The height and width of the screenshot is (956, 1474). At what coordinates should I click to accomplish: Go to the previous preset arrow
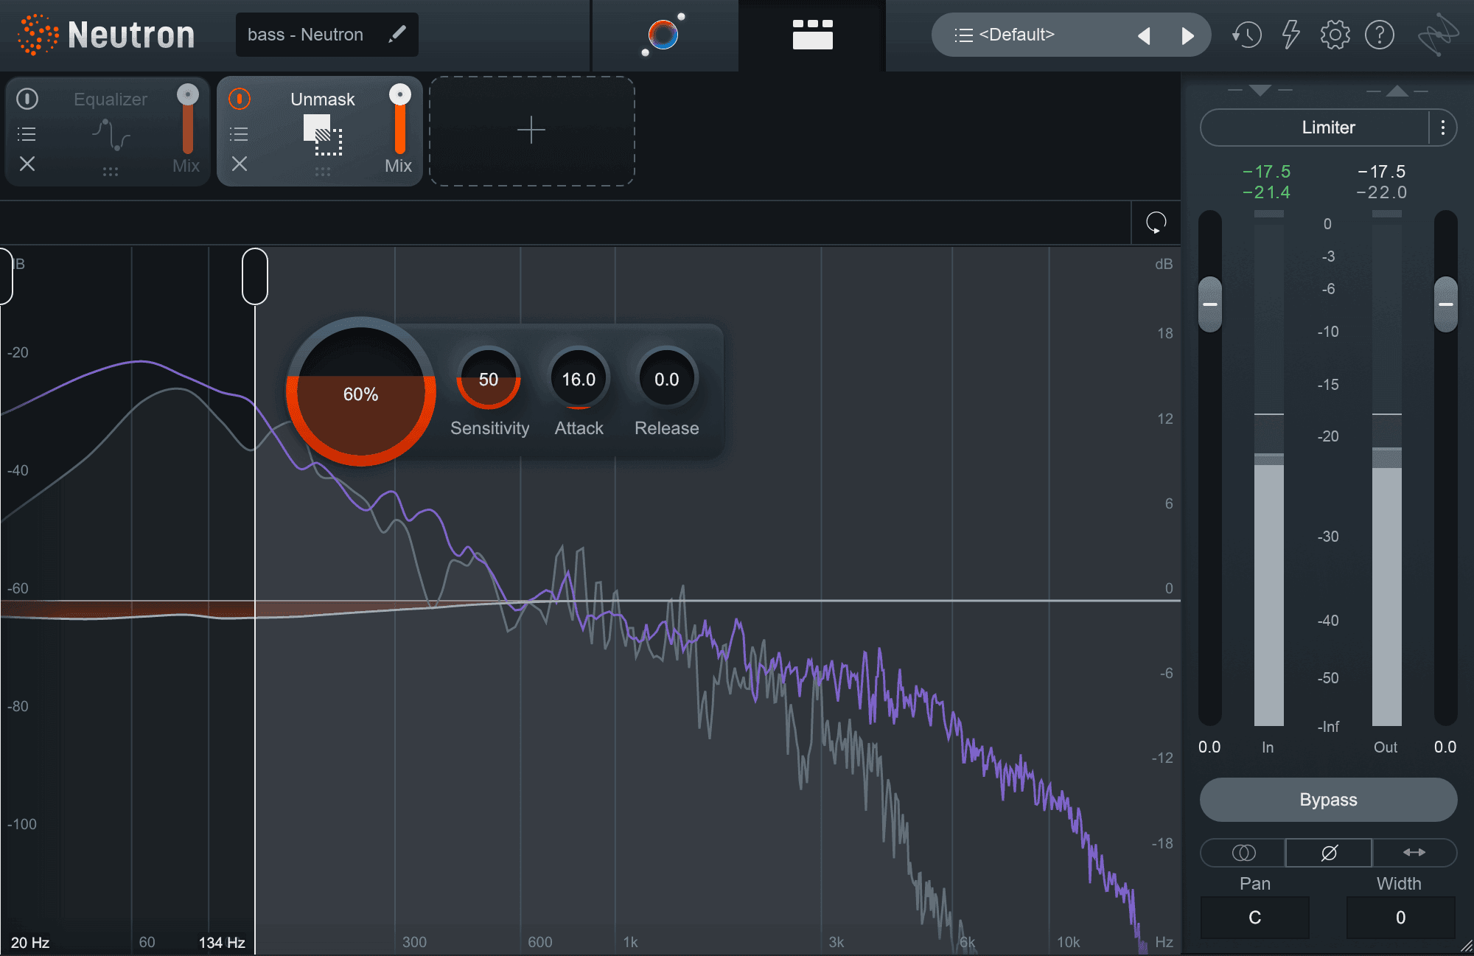coord(1144,35)
